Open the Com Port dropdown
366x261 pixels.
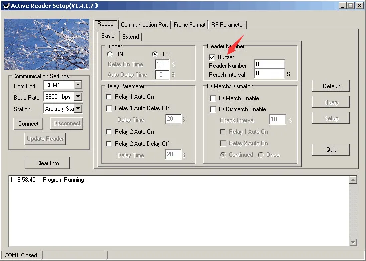78,85
